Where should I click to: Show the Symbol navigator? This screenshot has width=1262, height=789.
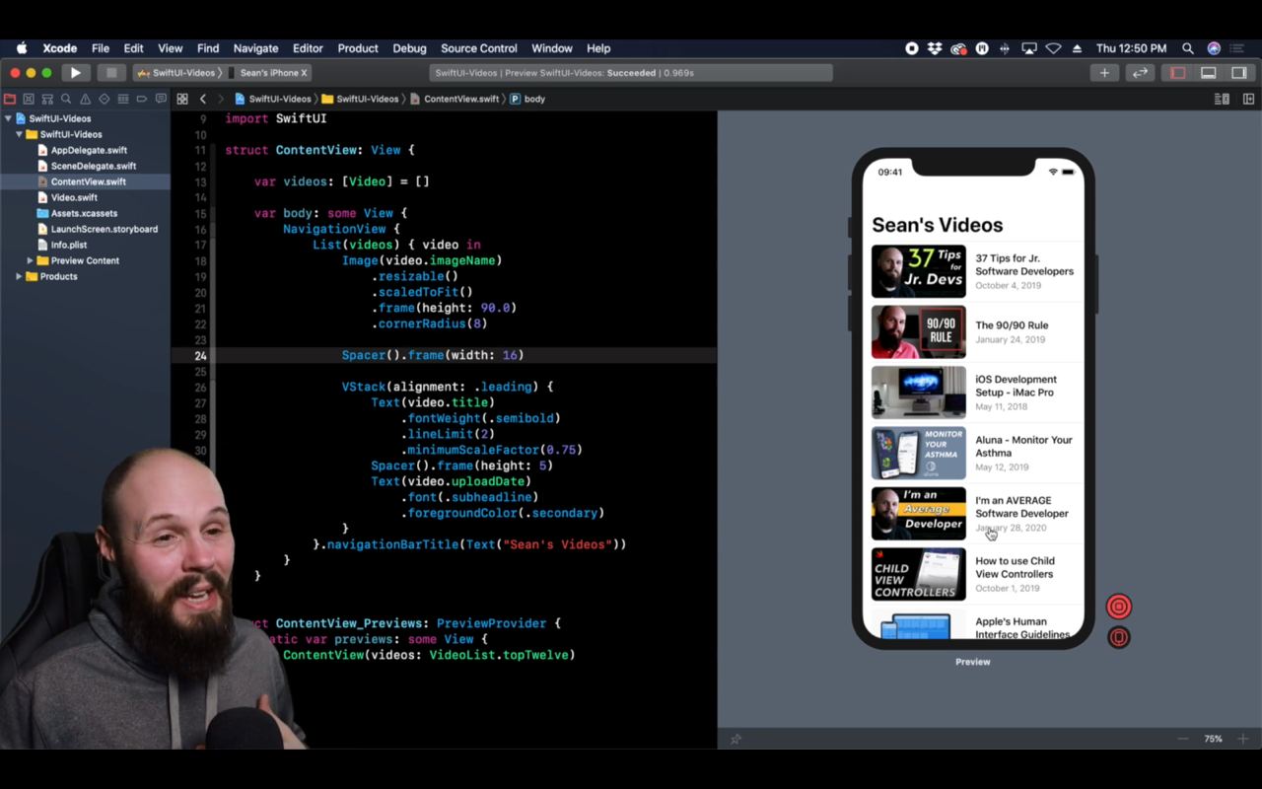pyautogui.click(x=47, y=99)
